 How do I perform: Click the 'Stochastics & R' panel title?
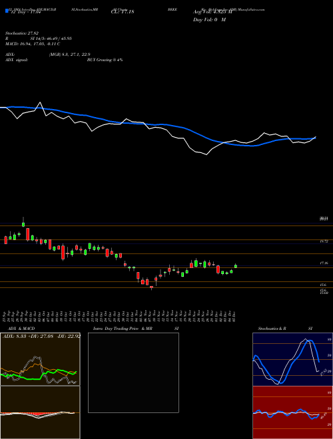(272, 329)
